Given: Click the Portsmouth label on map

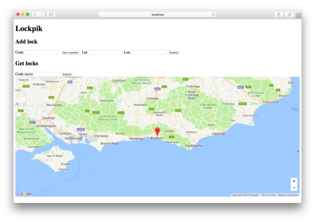Looking at the screenshot, I should [73, 138].
